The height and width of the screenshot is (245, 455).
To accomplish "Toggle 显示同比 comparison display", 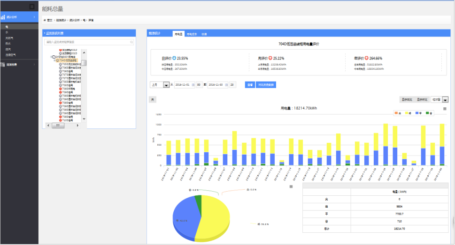I will 407,100.
